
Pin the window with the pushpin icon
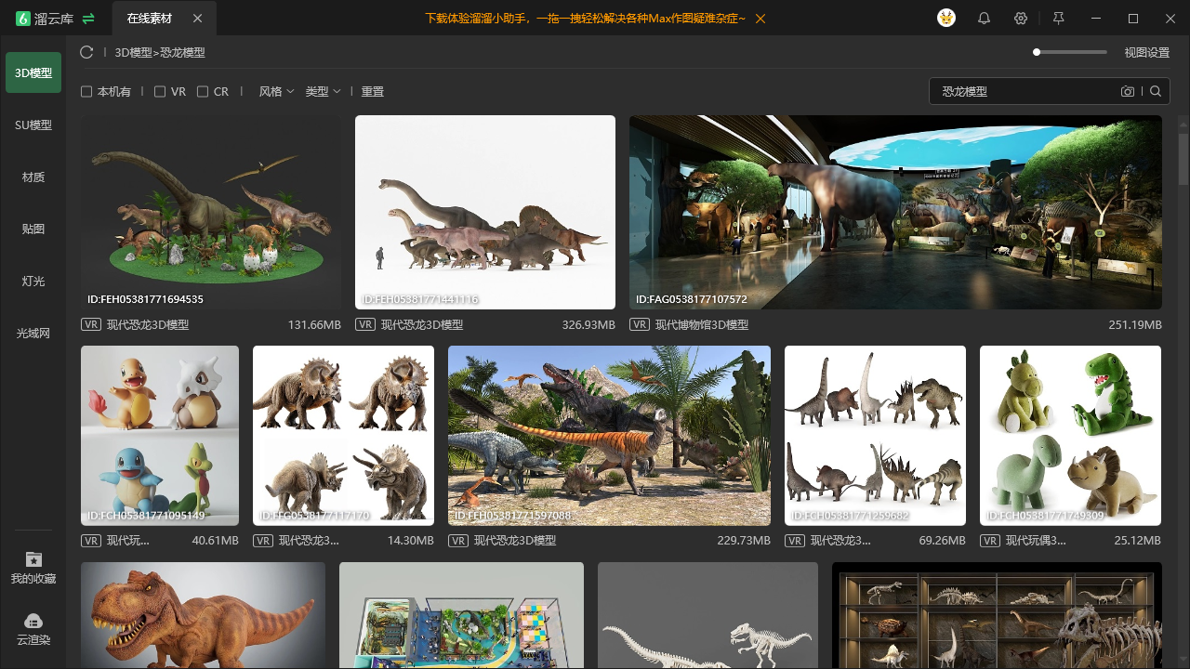(1058, 19)
